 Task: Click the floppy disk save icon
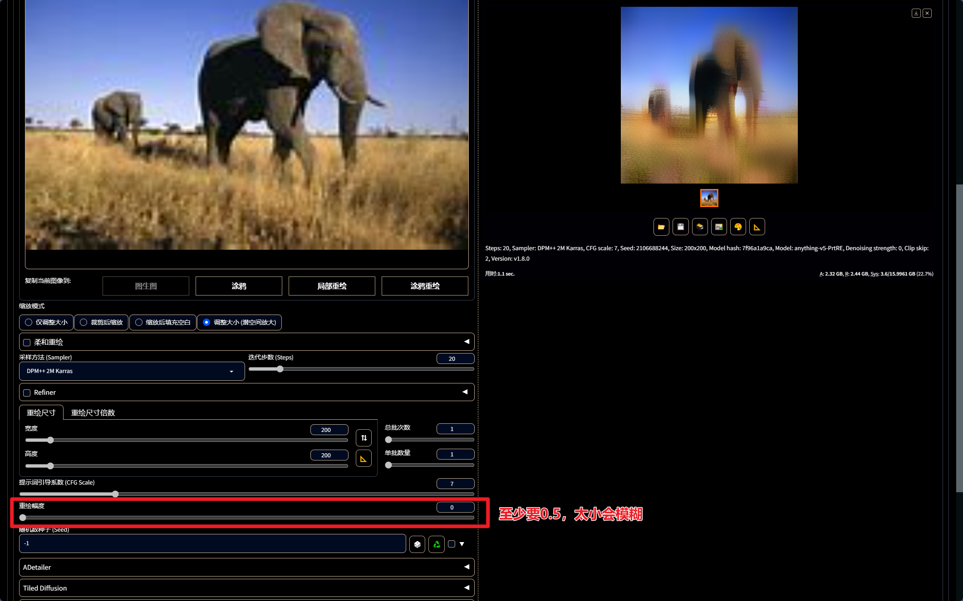(x=680, y=227)
